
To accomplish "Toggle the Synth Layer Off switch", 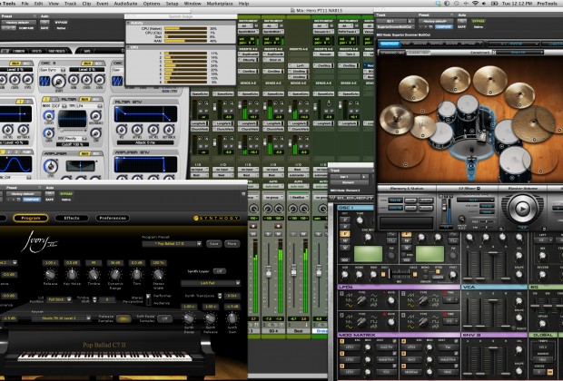I will [219, 271].
